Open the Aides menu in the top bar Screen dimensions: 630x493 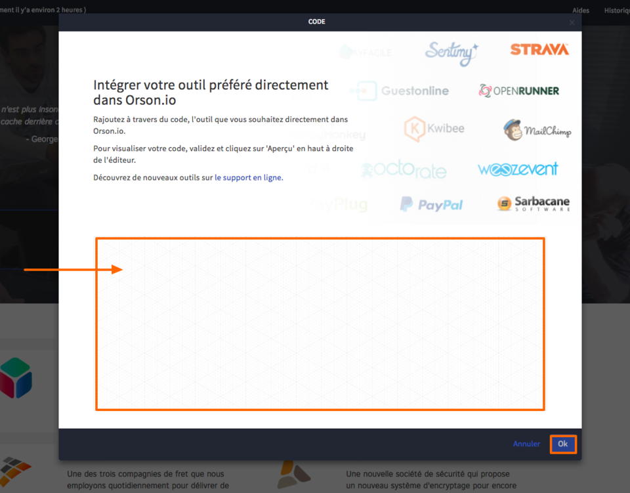[x=581, y=11]
